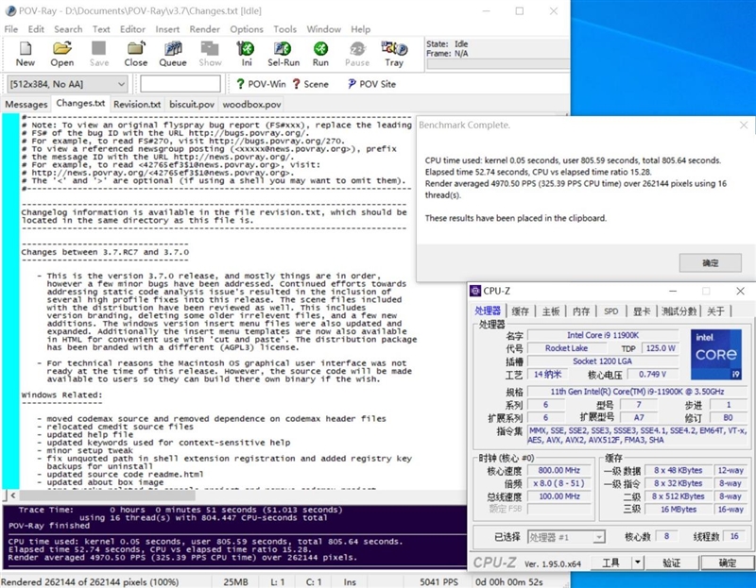Viewport: 756px width, 588px height.
Task: Click the Rocket Lake codename value
Action: pyautogui.click(x=566, y=348)
